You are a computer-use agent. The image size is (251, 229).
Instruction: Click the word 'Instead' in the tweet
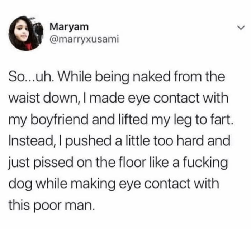pyautogui.click(x=30, y=141)
